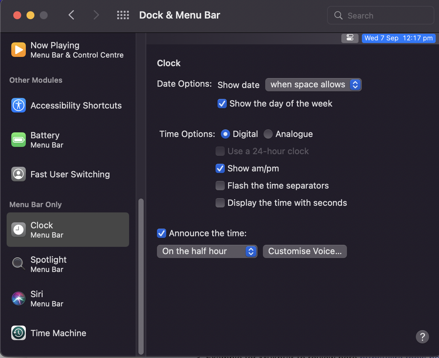
Task: Select the Clock sidebar icon
Action: coord(19,230)
